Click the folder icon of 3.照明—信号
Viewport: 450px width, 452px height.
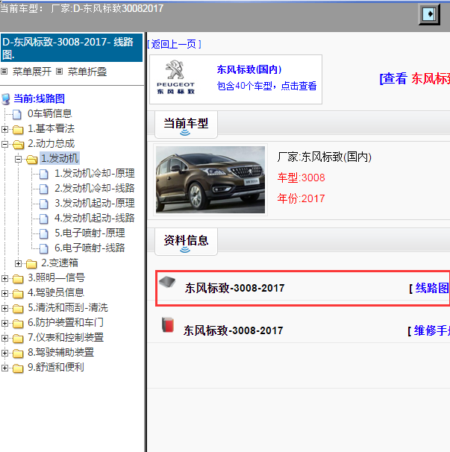pos(18,278)
